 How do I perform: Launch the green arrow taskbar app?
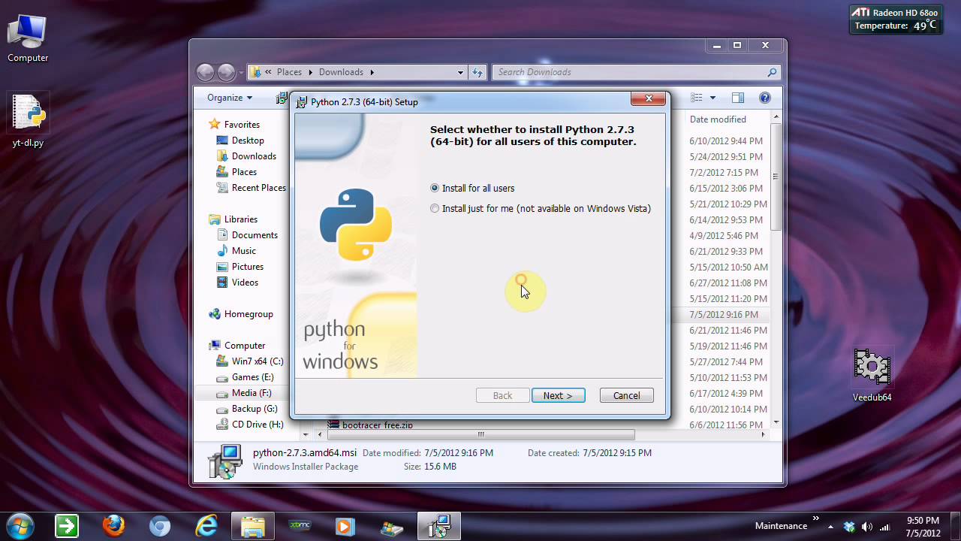[67, 525]
